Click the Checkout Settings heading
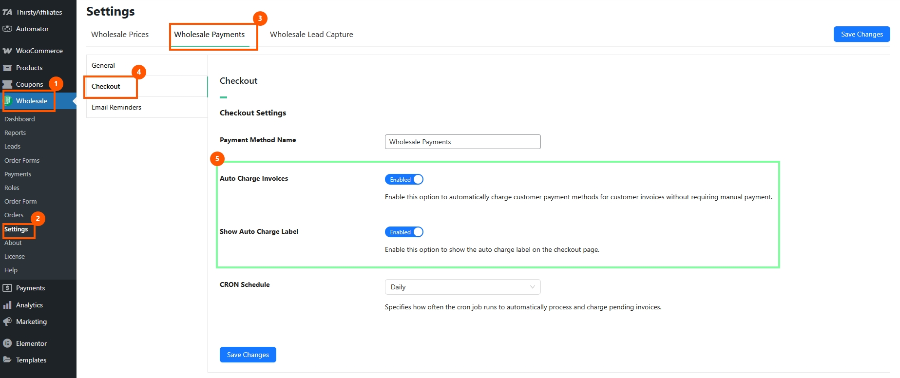The height and width of the screenshot is (378, 900). (x=253, y=113)
